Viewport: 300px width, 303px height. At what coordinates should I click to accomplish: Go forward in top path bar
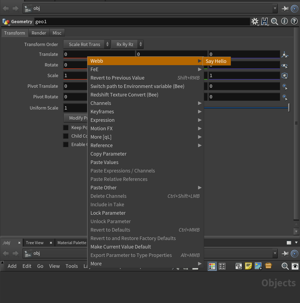[x=16, y=8]
